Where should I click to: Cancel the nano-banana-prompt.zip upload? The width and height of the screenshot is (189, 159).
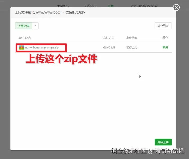[165, 47]
